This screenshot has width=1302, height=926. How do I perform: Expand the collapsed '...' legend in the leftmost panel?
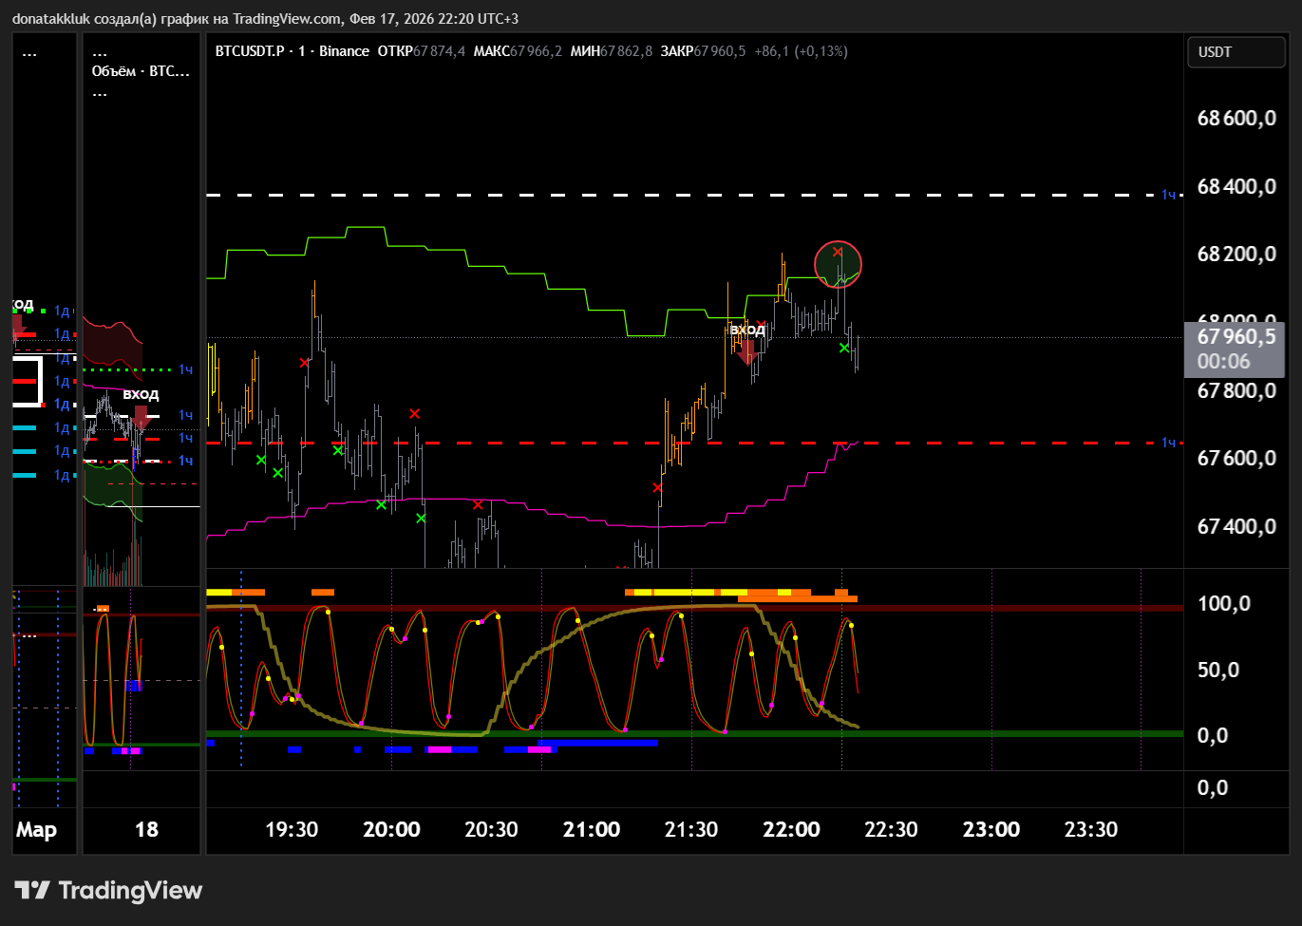coord(29,53)
